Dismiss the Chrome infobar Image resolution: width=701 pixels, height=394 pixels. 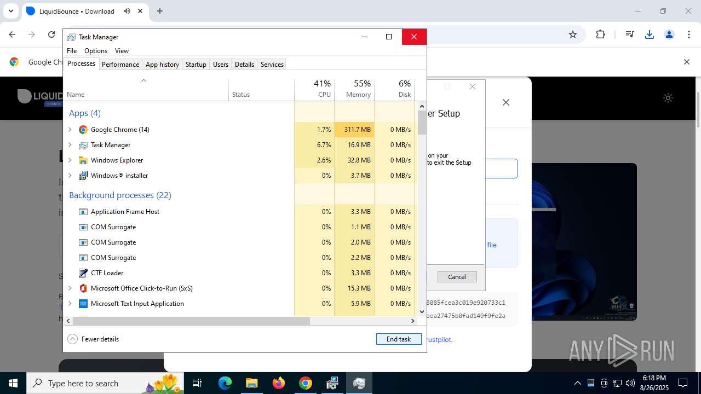[x=686, y=62]
